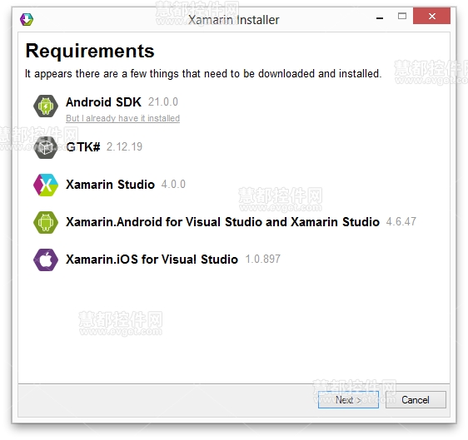Viewport: 468px width, 440px height.
Task: Select 'Xamarin.iOS for Visual Studio' label
Action: coord(152,260)
